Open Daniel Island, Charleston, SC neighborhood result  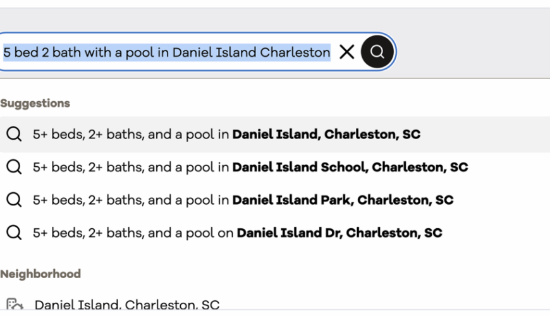point(127,305)
